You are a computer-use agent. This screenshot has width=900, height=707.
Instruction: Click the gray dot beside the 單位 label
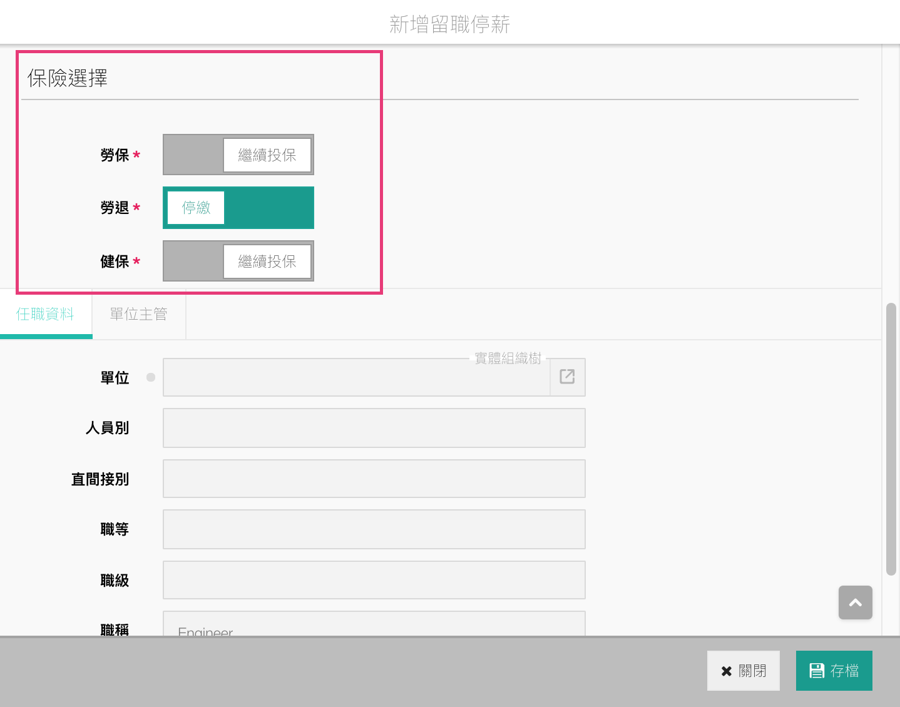point(151,377)
